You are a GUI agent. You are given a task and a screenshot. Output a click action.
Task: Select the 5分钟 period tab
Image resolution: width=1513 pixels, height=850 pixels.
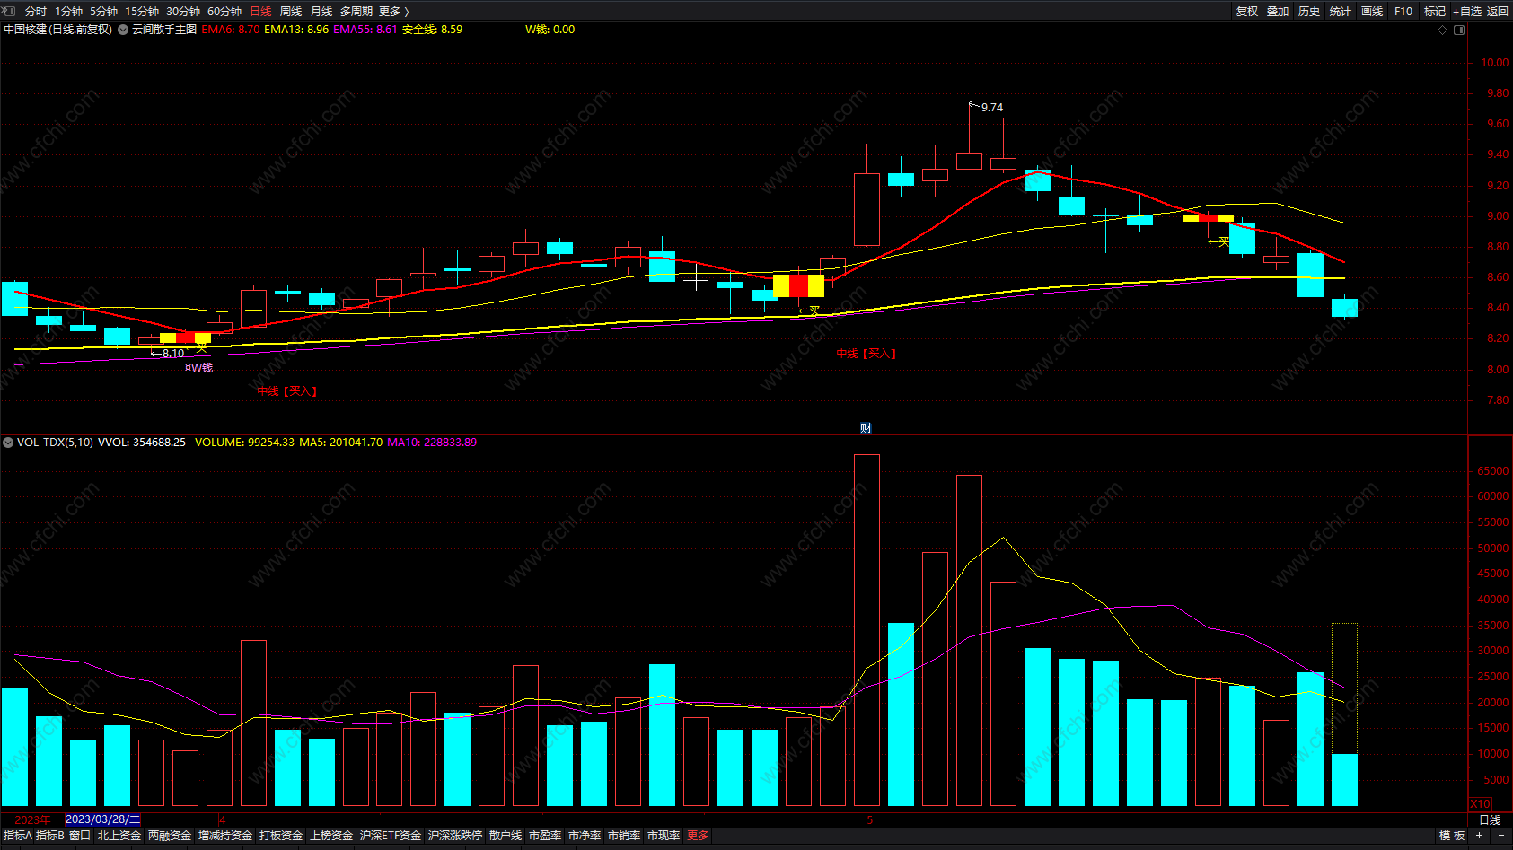pos(103,12)
